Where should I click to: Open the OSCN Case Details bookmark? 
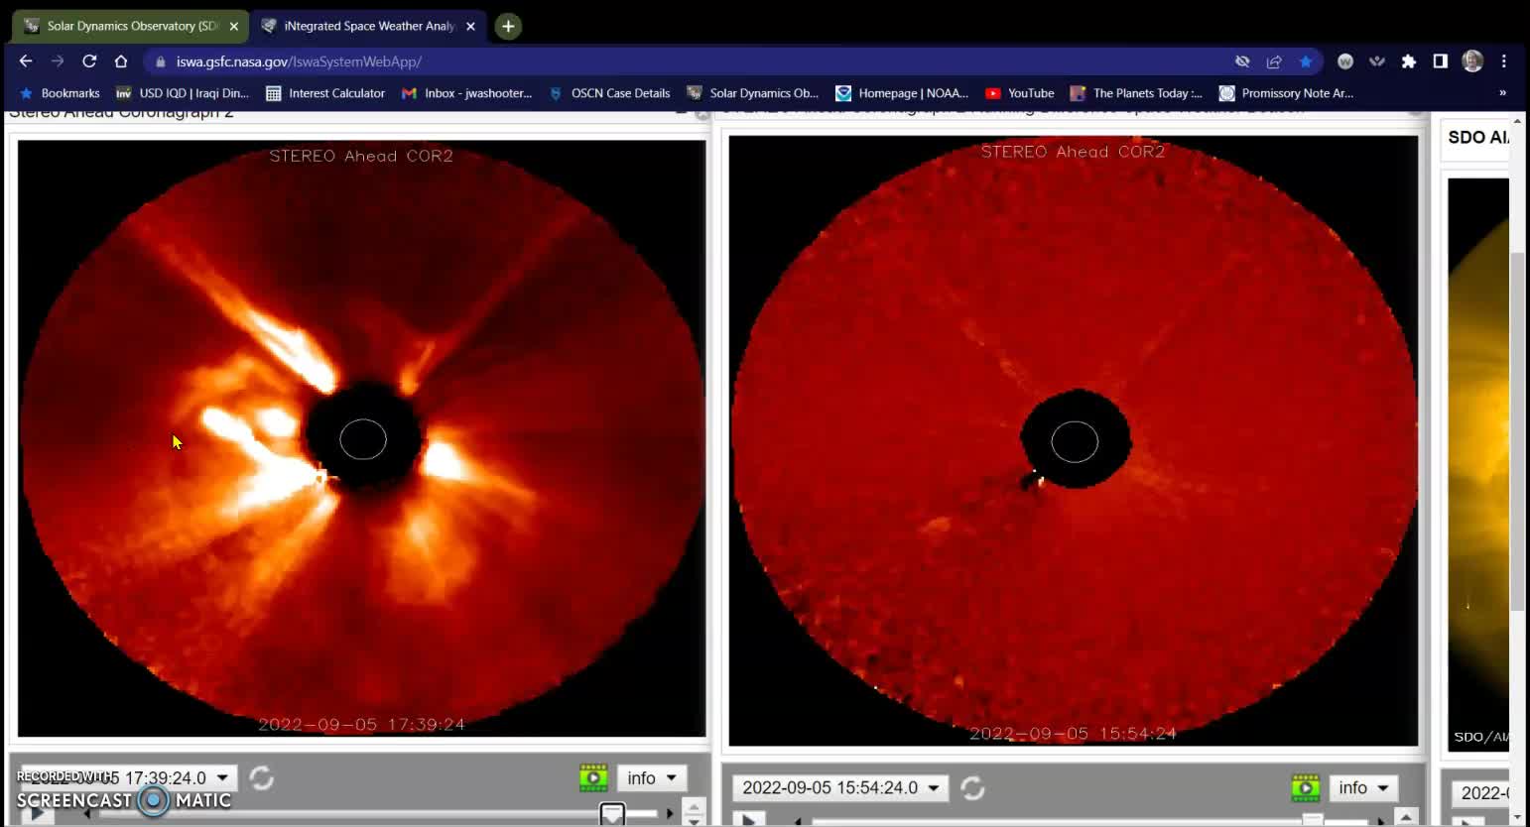pos(609,93)
